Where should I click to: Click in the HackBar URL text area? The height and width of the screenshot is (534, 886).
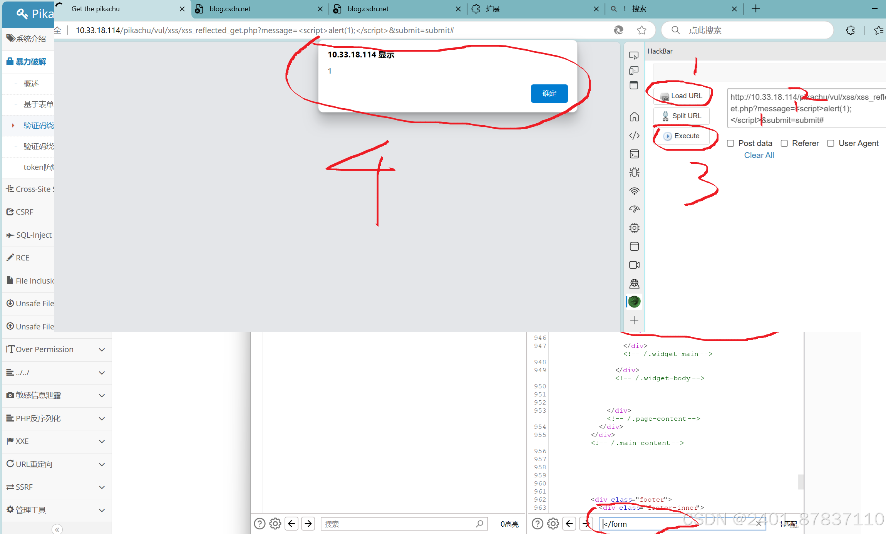click(807, 108)
